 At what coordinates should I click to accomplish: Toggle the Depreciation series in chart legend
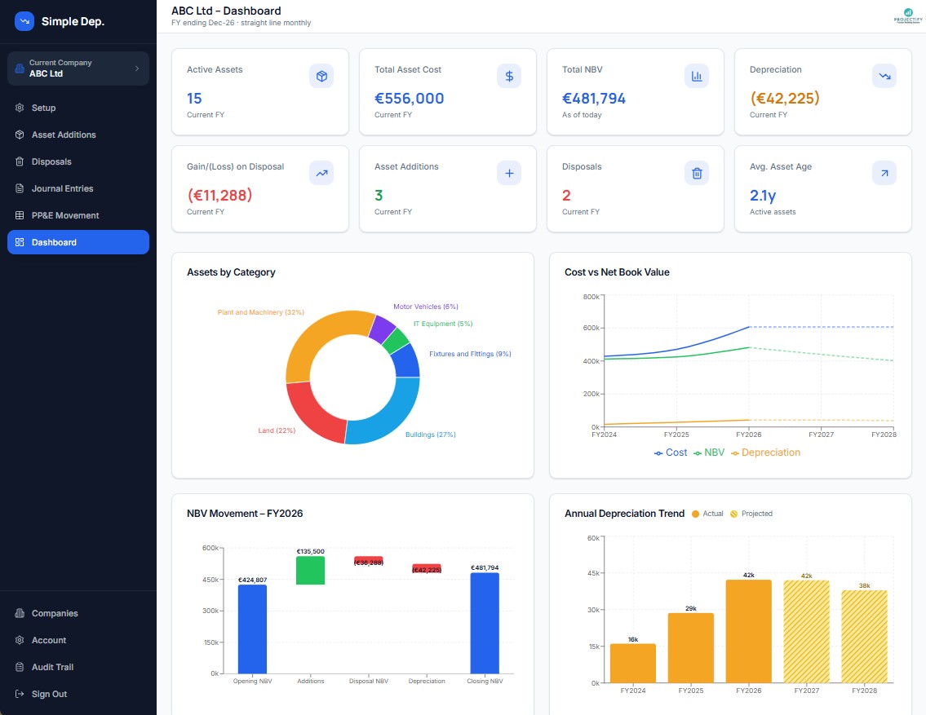[x=765, y=452]
